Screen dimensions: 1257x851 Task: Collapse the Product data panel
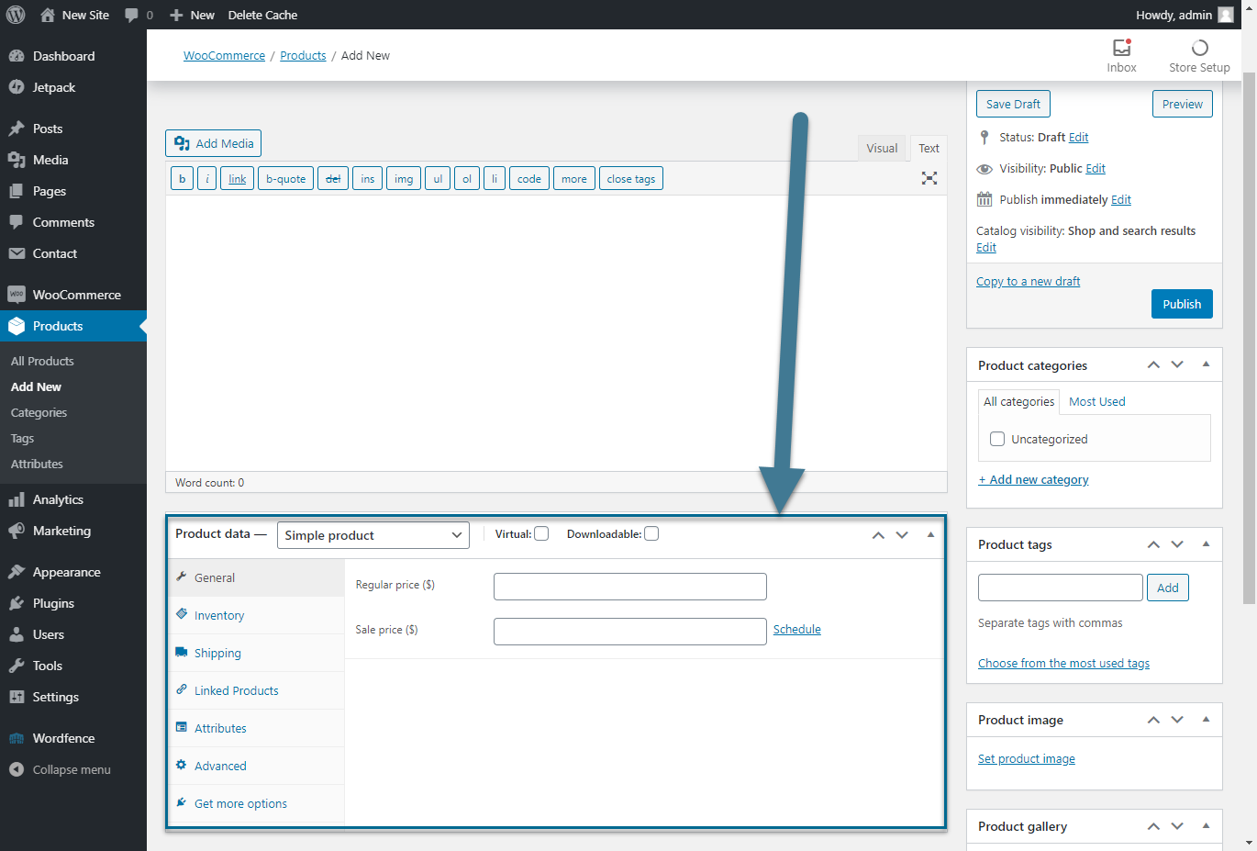pyautogui.click(x=930, y=534)
